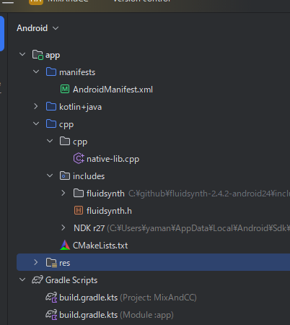This screenshot has width=290, height=325.
Task: Click the CMakeLists.txt CMake triangle icon
Action: click(x=65, y=246)
